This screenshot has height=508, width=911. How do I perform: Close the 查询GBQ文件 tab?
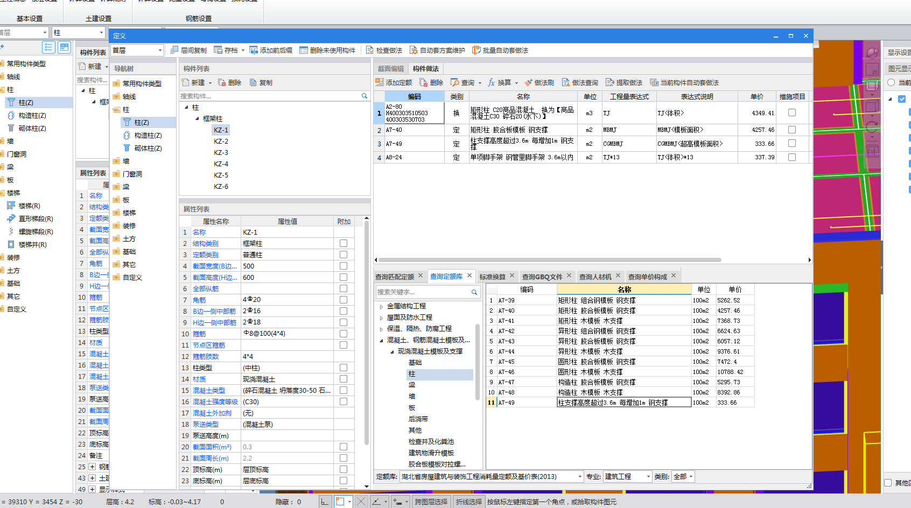(x=569, y=276)
